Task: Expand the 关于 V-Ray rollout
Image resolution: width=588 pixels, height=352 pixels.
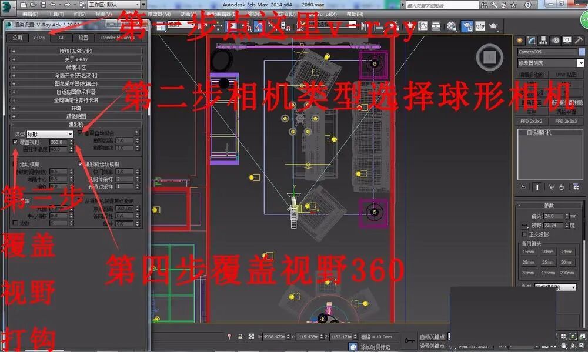Action: (x=76, y=59)
